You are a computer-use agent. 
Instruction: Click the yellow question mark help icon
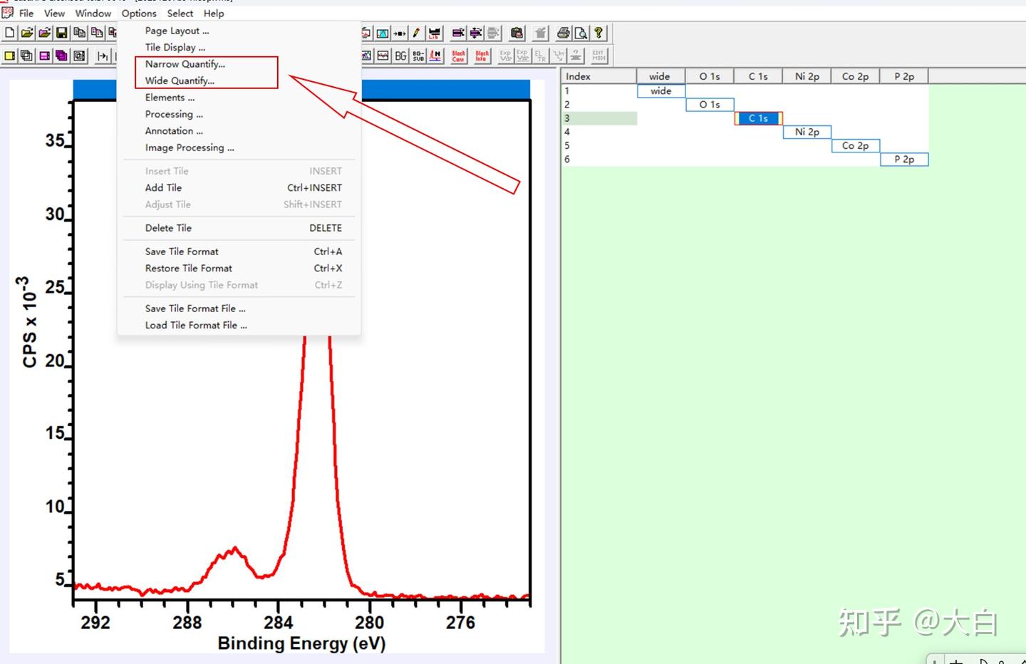pyautogui.click(x=598, y=33)
